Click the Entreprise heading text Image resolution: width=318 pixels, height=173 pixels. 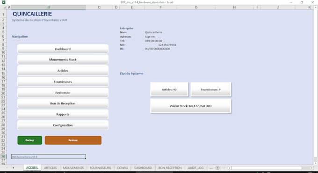click(127, 28)
